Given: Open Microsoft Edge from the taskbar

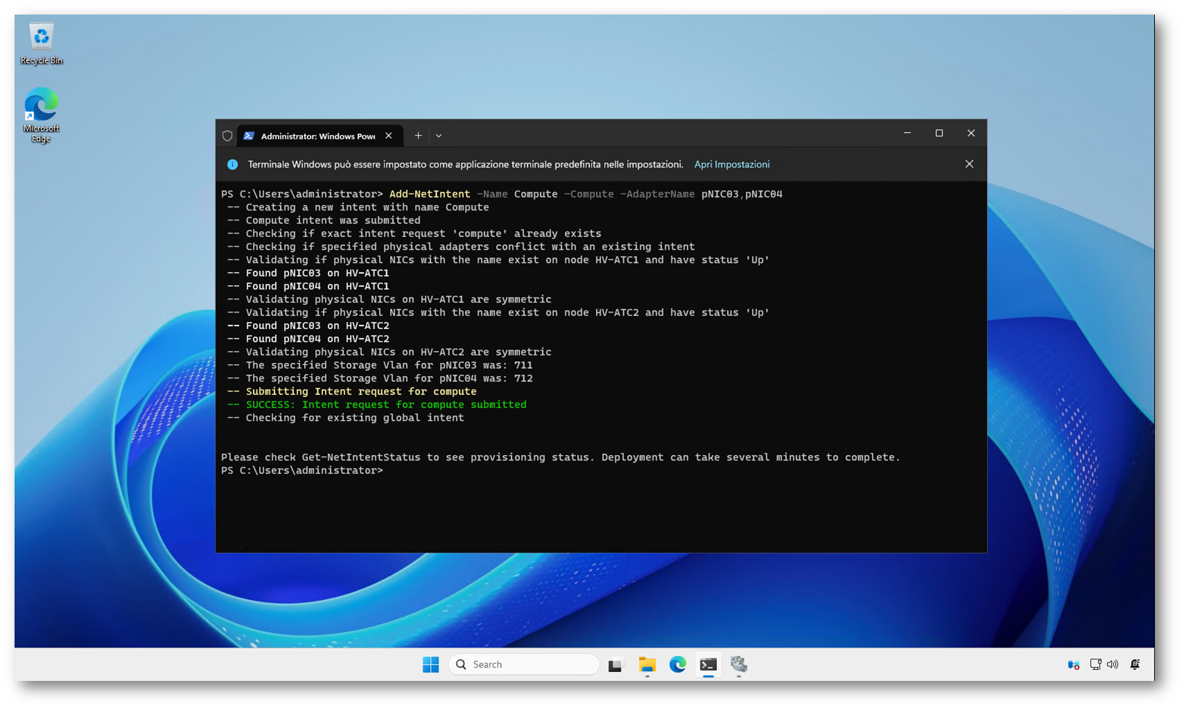Looking at the screenshot, I should pyautogui.click(x=678, y=664).
